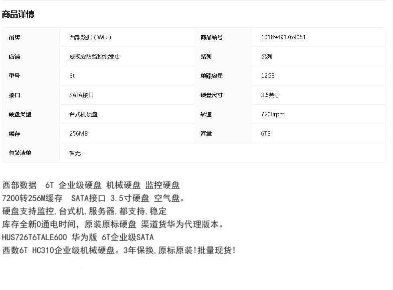Select the 型号 label cell

[31, 76]
